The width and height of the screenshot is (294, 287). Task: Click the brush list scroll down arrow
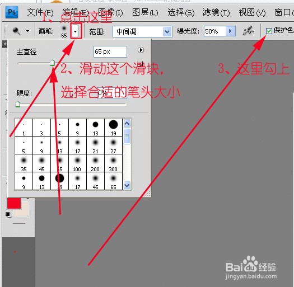(127, 186)
